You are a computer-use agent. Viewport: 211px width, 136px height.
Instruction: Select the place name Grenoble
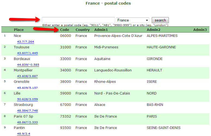pyautogui.click(x=21, y=82)
